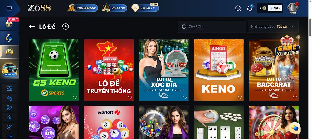Open the Khuyến Mãi promotions tab
The width and height of the screenshot is (312, 139).
[x=83, y=8]
